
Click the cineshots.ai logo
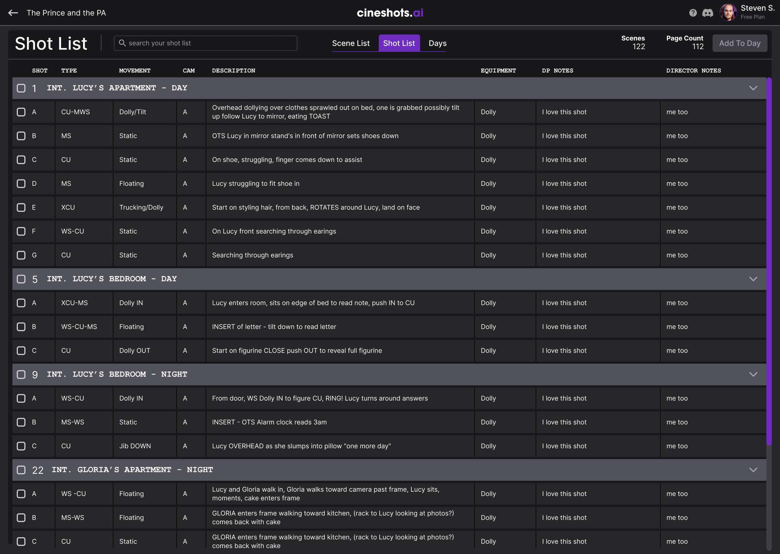coord(390,13)
